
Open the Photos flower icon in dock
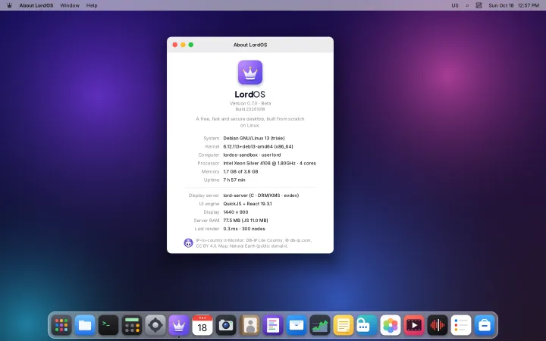391,325
